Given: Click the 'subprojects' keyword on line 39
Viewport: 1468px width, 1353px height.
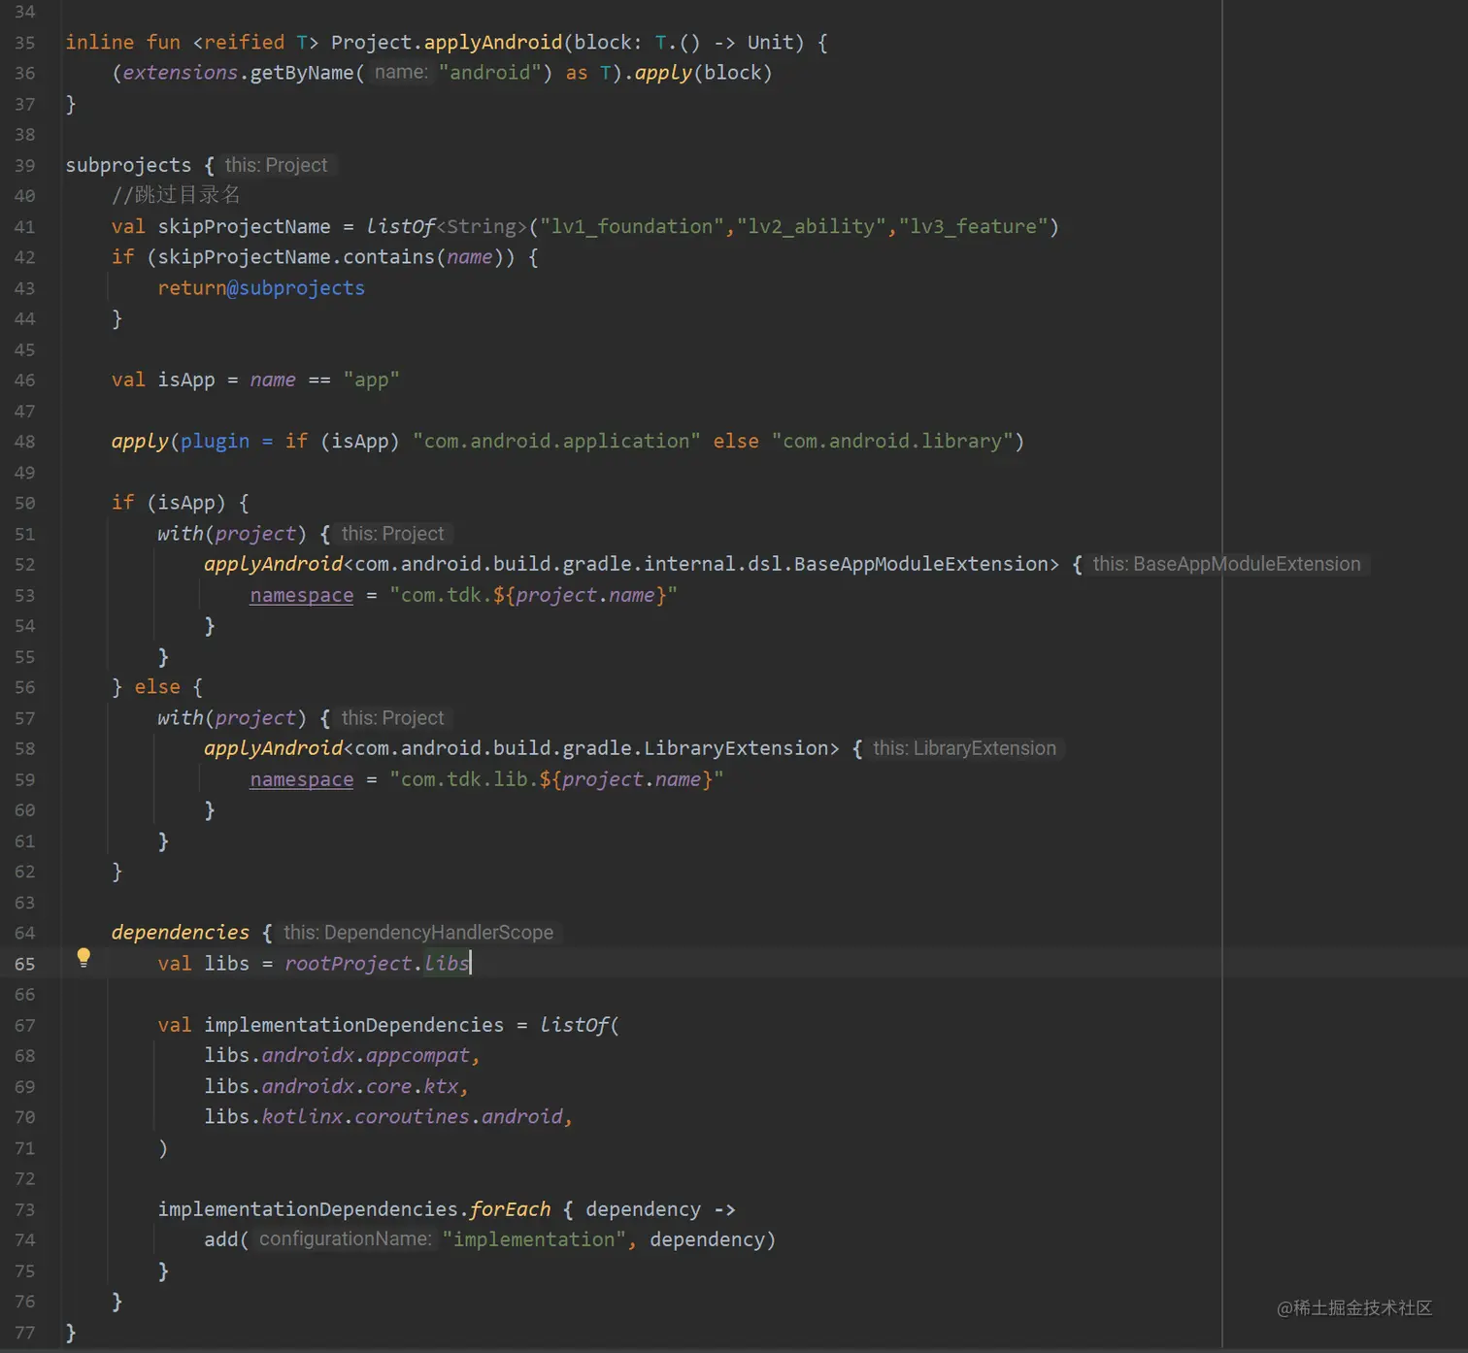Looking at the screenshot, I should pos(128,166).
